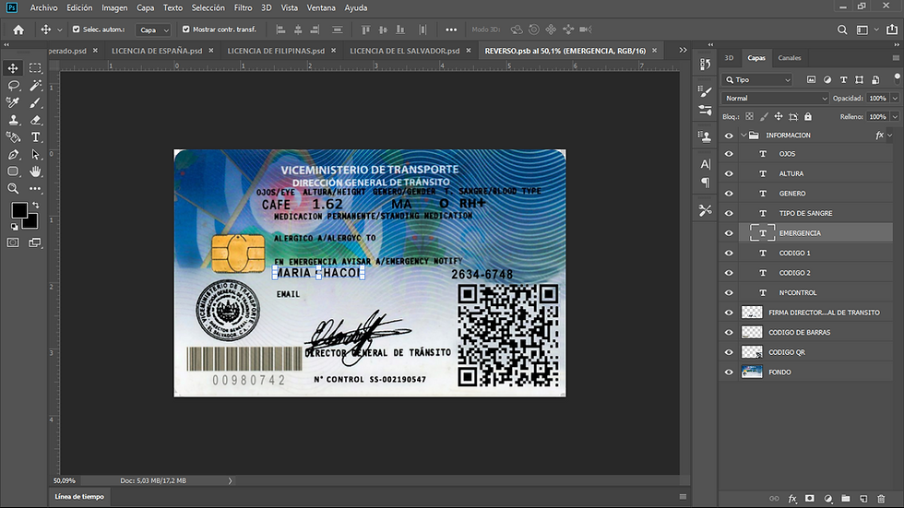Select the TIPO DE SANGRE layer
Viewport: 904px width, 508px height.
point(806,213)
